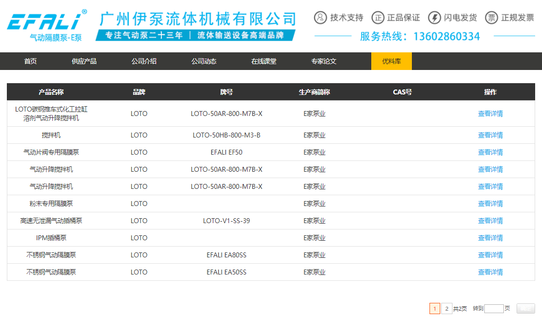View details of 粉末专用隔膜泵

pos(490,204)
